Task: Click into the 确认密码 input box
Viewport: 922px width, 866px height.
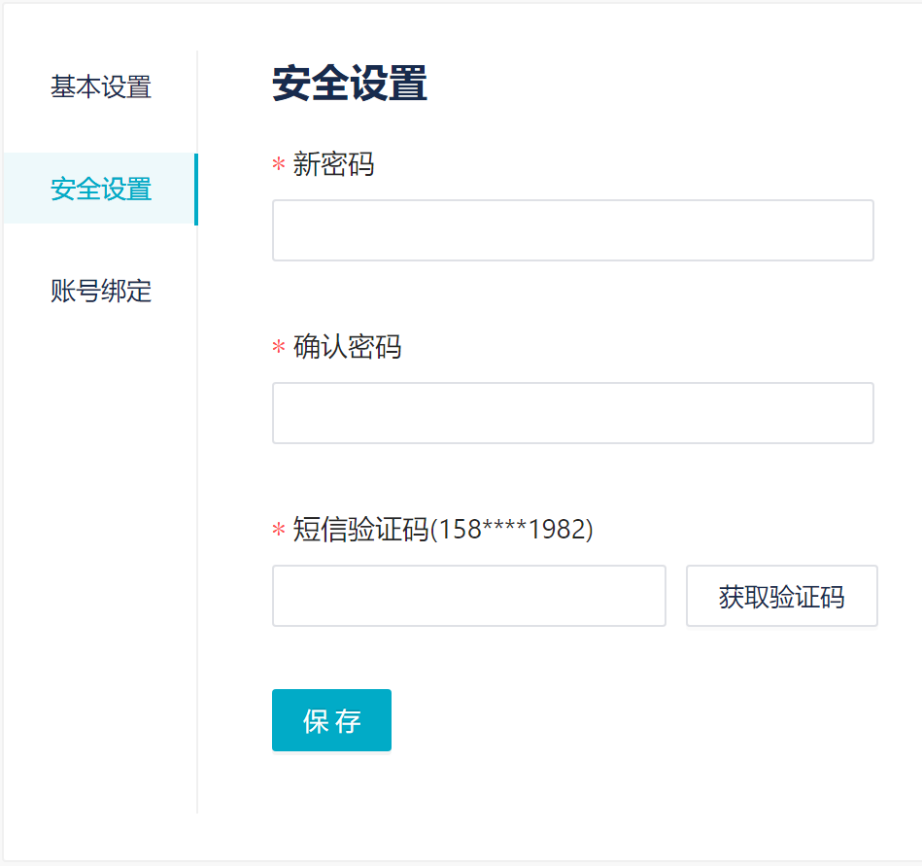Action: pyautogui.click(x=572, y=413)
